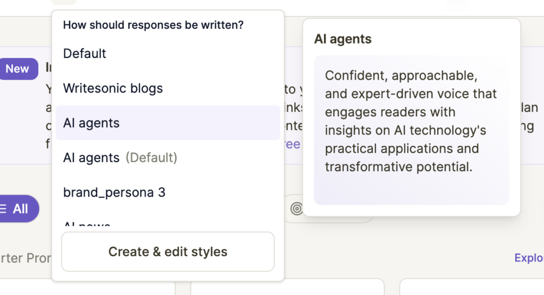Click the purple New badge
The height and width of the screenshot is (295, 544).
18,69
